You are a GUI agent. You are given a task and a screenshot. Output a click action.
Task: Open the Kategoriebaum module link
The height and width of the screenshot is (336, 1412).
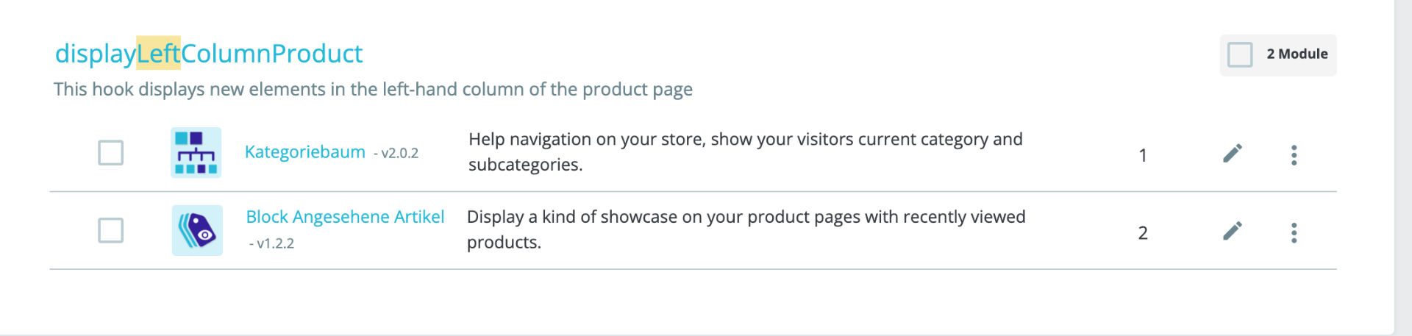(305, 152)
